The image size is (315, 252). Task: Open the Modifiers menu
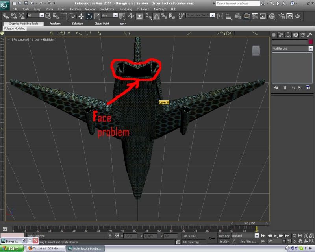click(x=76, y=9)
